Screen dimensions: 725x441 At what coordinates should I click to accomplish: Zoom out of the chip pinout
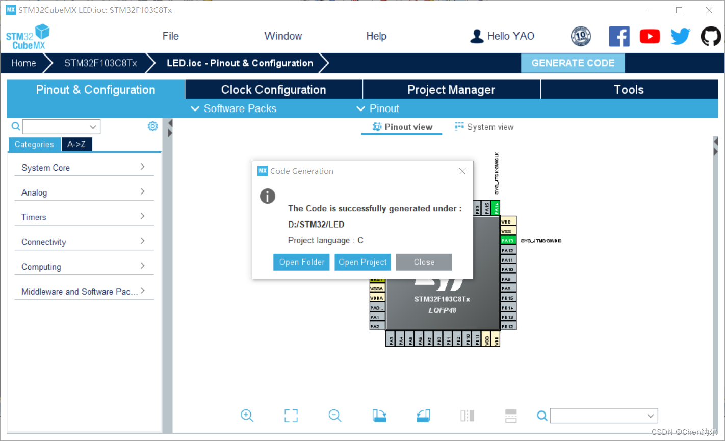335,416
